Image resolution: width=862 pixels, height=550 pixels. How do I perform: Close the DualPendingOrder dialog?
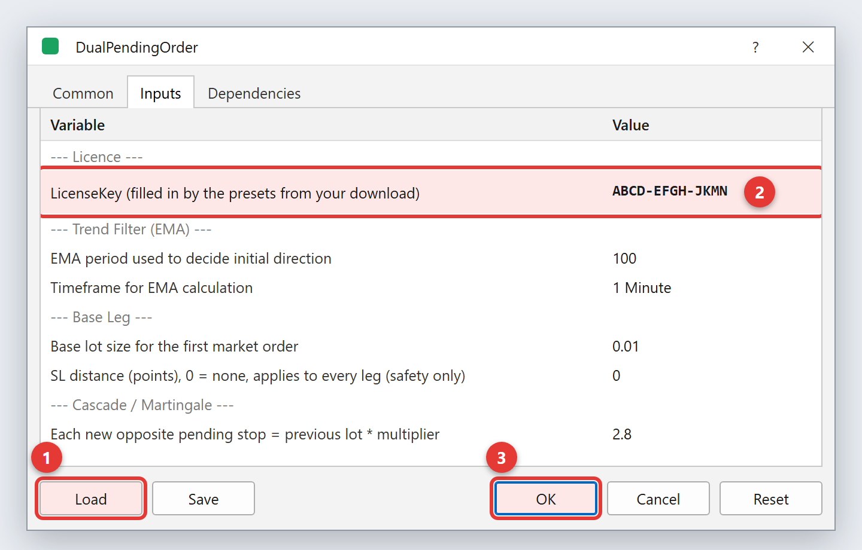click(x=808, y=47)
